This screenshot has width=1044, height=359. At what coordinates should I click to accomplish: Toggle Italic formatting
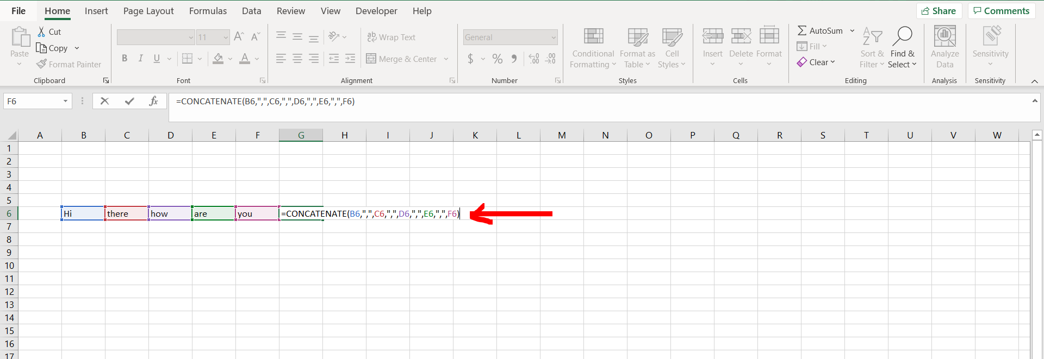click(x=141, y=59)
